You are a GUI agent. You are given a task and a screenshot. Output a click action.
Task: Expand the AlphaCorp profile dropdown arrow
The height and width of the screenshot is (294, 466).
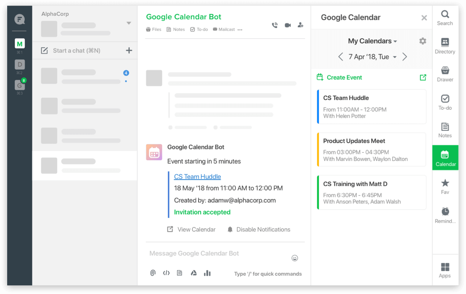click(129, 23)
